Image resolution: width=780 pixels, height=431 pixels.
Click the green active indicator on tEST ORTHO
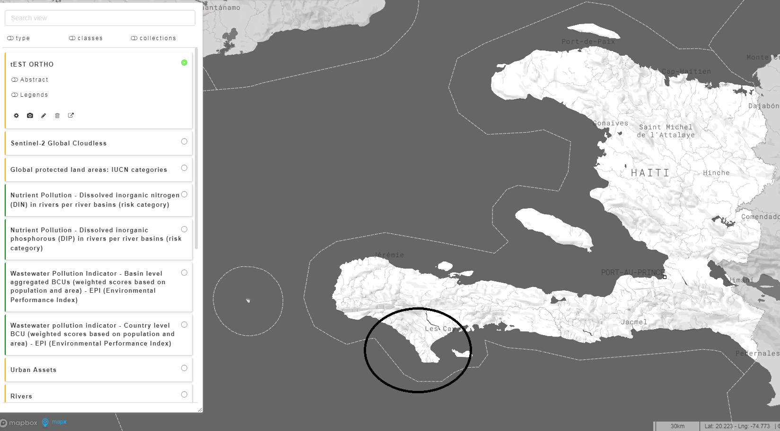pyautogui.click(x=184, y=62)
